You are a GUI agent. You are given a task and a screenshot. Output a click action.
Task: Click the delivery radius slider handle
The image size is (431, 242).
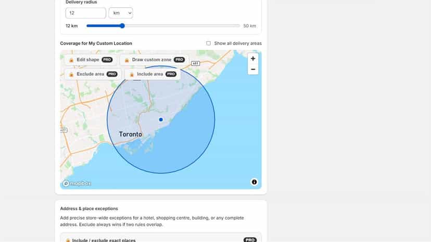pyautogui.click(x=122, y=26)
